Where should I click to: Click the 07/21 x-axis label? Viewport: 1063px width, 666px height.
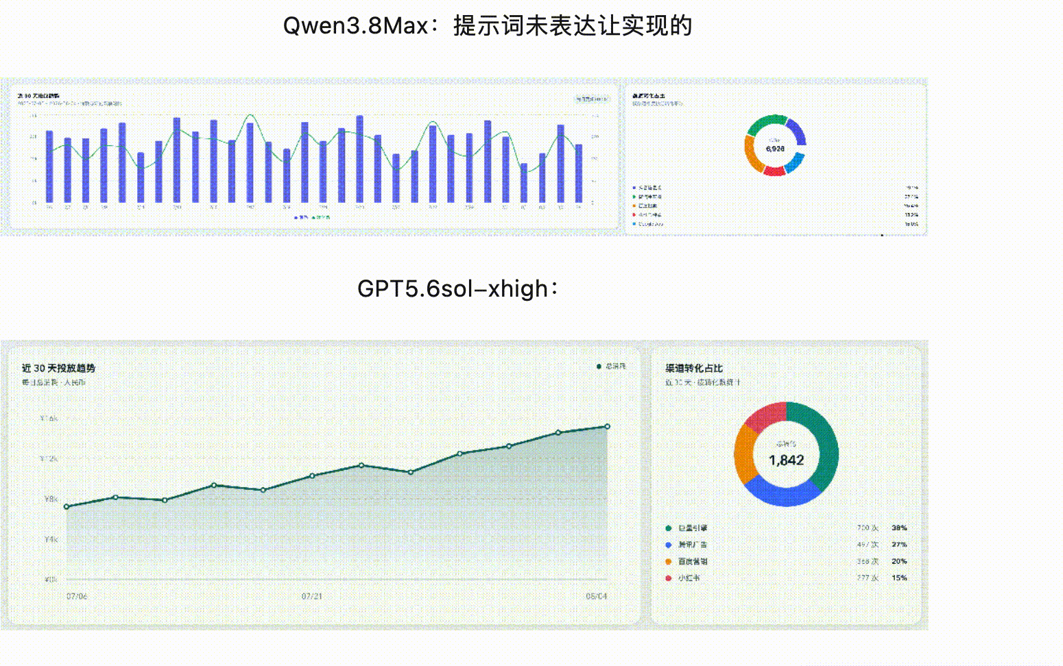coord(312,597)
